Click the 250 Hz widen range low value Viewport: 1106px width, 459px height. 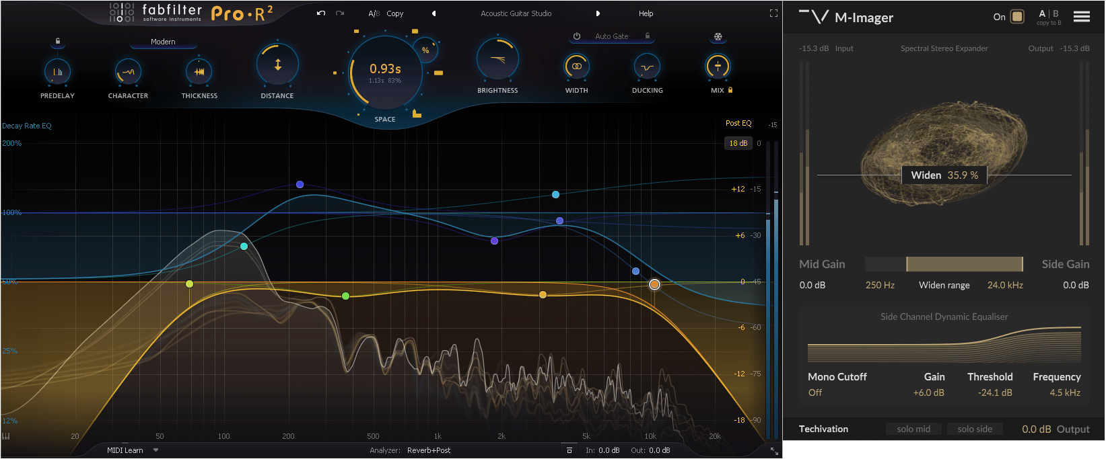coord(880,285)
